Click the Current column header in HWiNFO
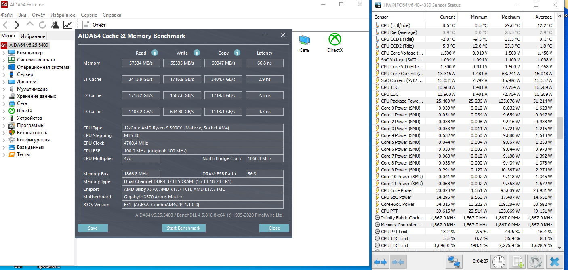 (441, 17)
